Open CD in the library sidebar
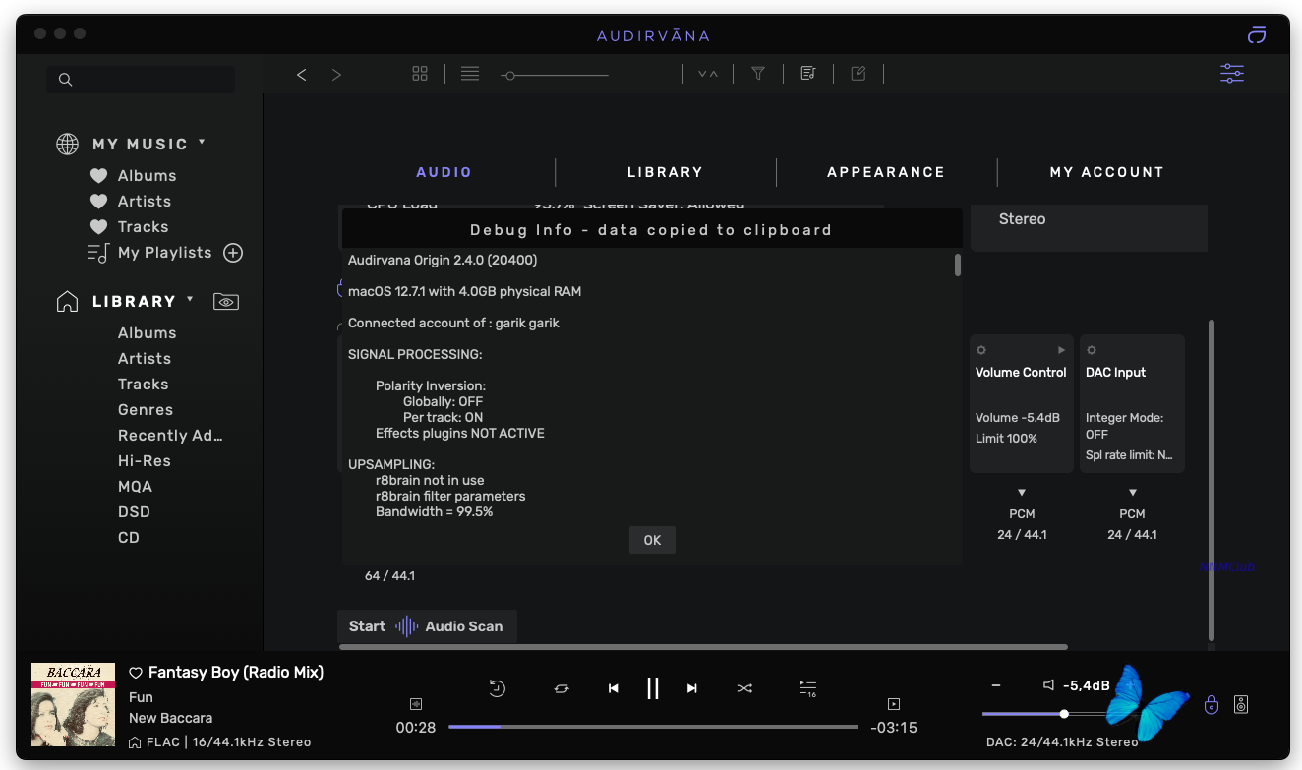The width and height of the screenshot is (1302, 770). 129,538
